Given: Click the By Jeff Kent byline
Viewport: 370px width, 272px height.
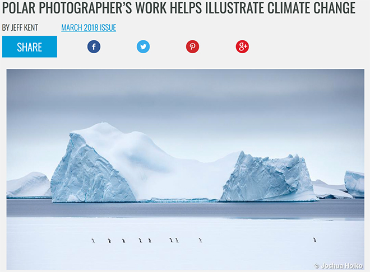Looking at the screenshot, I should 20,27.
